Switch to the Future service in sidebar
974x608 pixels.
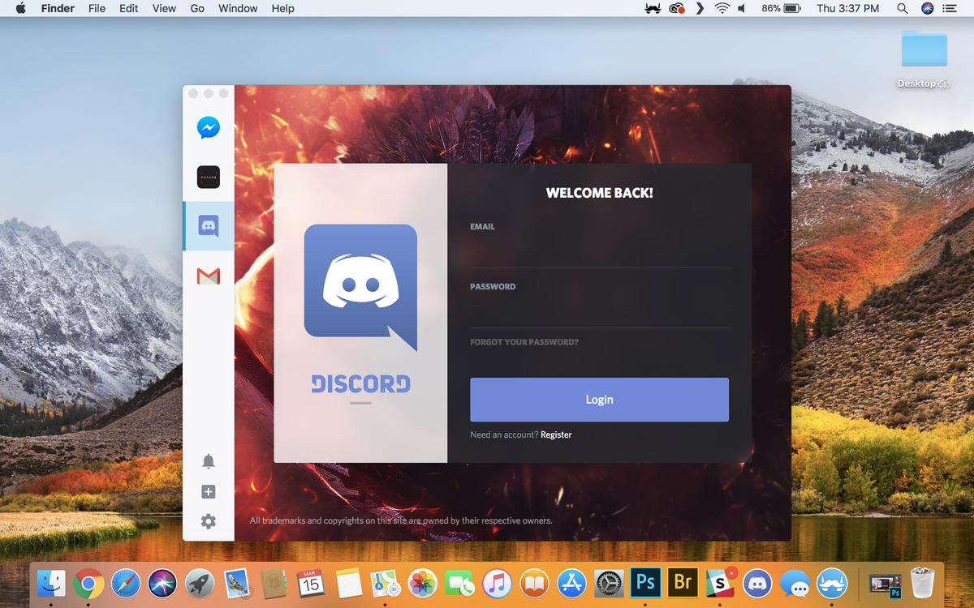pyautogui.click(x=209, y=177)
